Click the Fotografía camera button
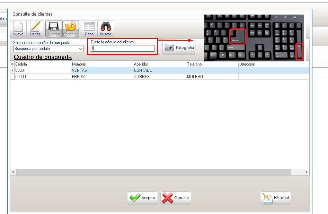 179,48
